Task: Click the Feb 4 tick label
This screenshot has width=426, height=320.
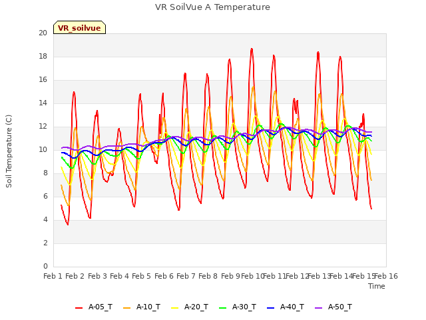Action: tap(119, 276)
